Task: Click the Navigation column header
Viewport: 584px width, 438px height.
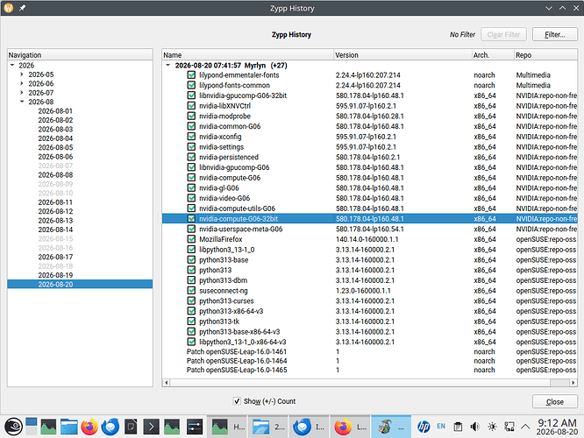Action: [x=80, y=55]
